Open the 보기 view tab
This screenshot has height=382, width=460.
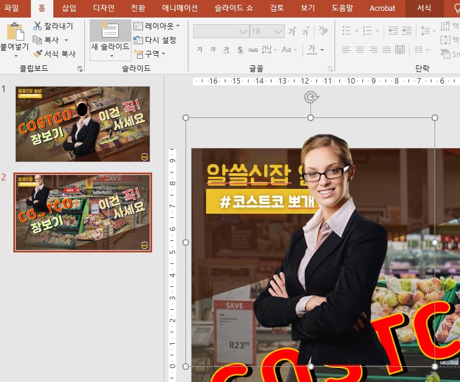tap(308, 8)
